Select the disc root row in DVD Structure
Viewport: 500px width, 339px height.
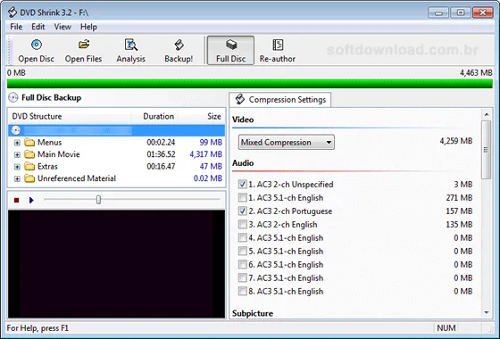[x=116, y=130]
